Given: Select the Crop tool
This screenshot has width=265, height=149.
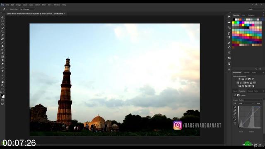Looking at the screenshot, I should pyautogui.click(x=2, y=31).
